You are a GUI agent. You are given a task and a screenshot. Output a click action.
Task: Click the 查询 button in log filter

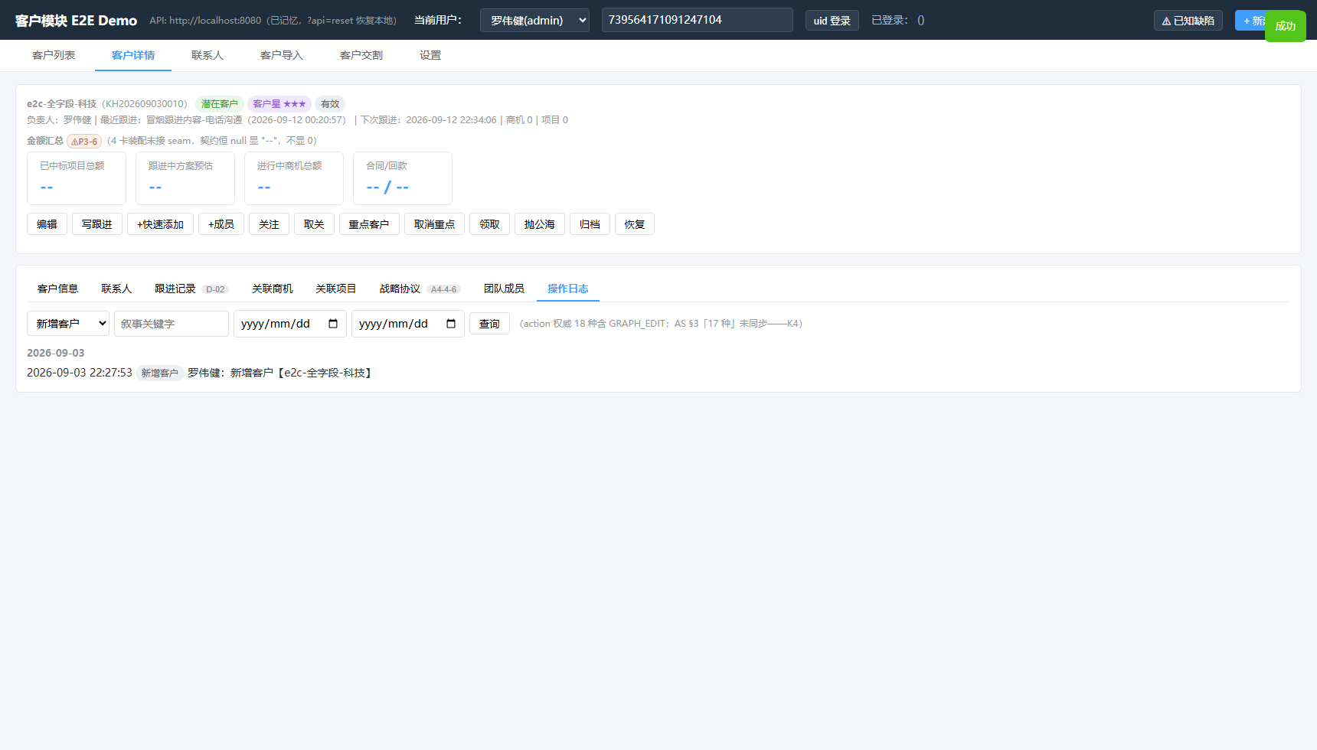[489, 324]
